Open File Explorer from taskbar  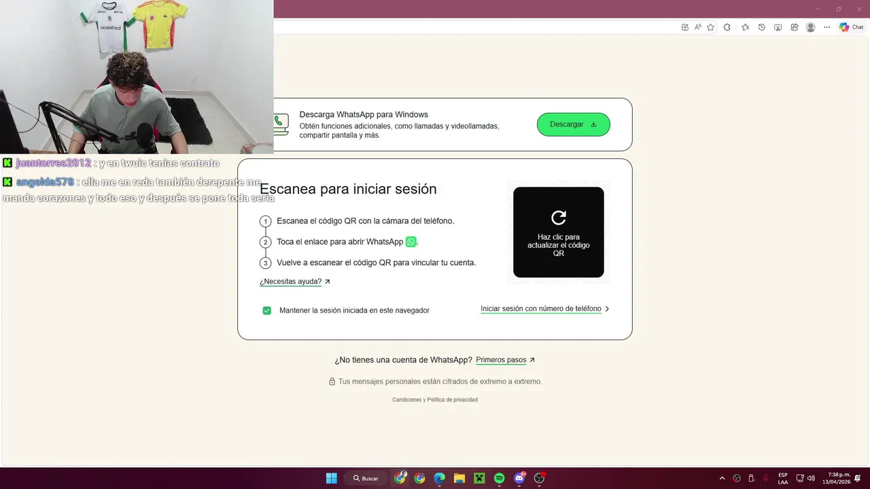[459, 478]
